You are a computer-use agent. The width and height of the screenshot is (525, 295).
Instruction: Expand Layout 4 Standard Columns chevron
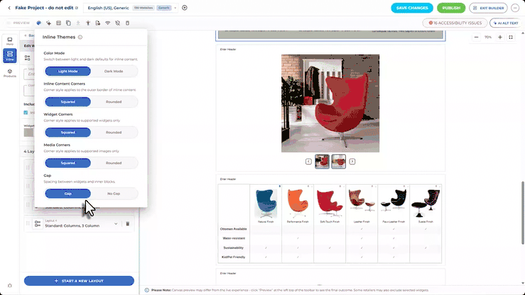(x=116, y=224)
